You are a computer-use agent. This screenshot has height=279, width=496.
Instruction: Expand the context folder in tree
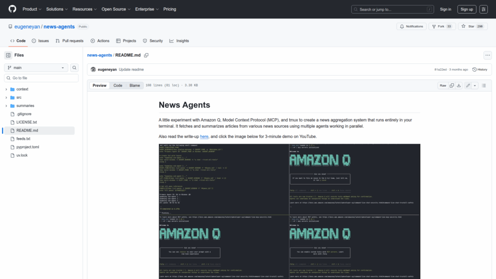click(x=6, y=89)
